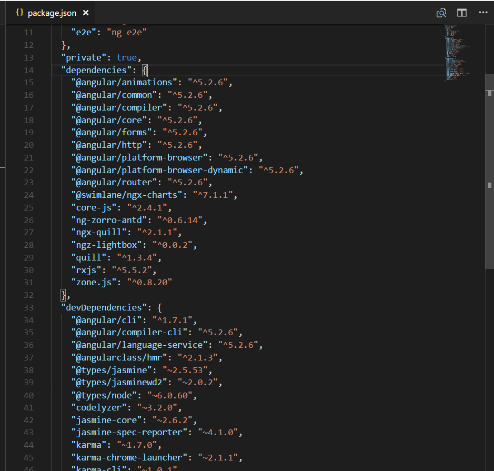Click "codelyzer" key
The height and width of the screenshot is (471, 494).
click(99, 408)
